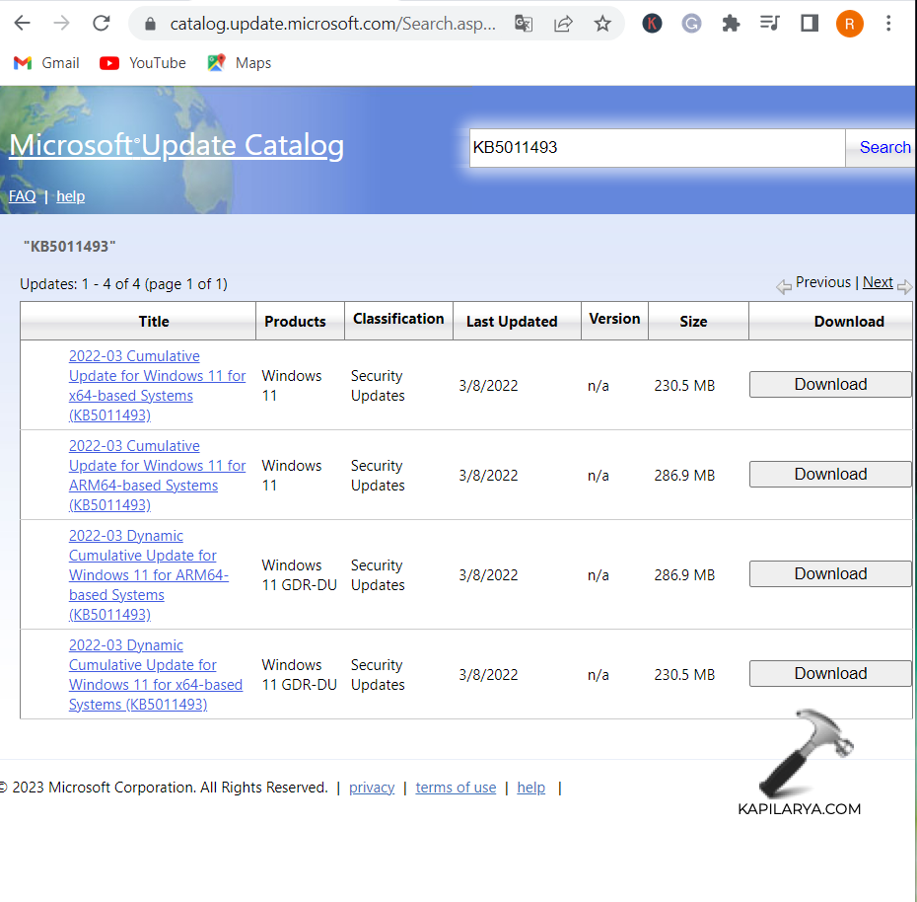Click the browser back arrow
This screenshot has width=917, height=902.
[x=22, y=23]
